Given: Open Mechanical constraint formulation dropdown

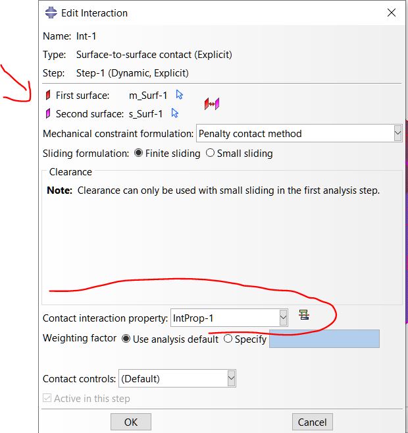Looking at the screenshot, I should (397, 133).
